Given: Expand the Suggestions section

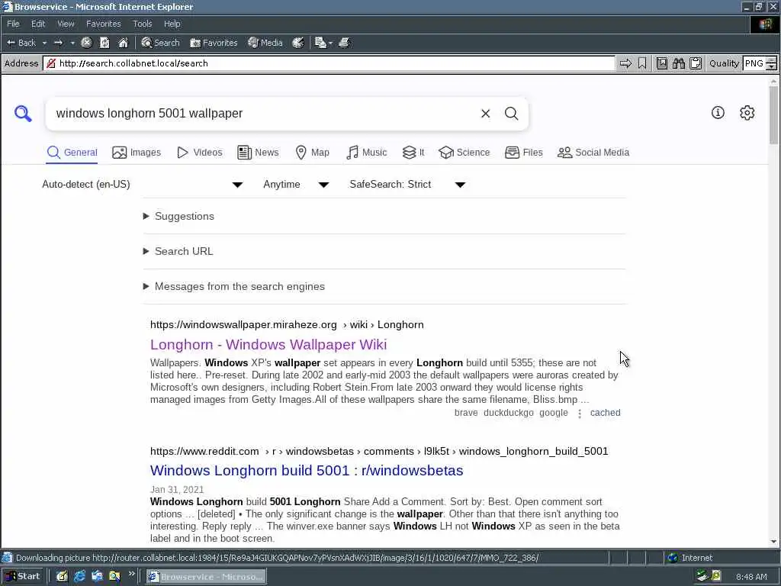Looking at the screenshot, I should tap(178, 216).
